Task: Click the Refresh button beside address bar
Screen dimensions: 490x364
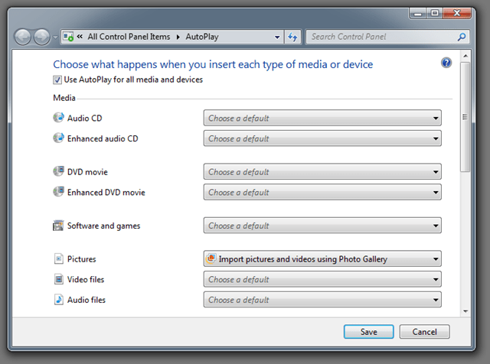Action: pos(293,37)
